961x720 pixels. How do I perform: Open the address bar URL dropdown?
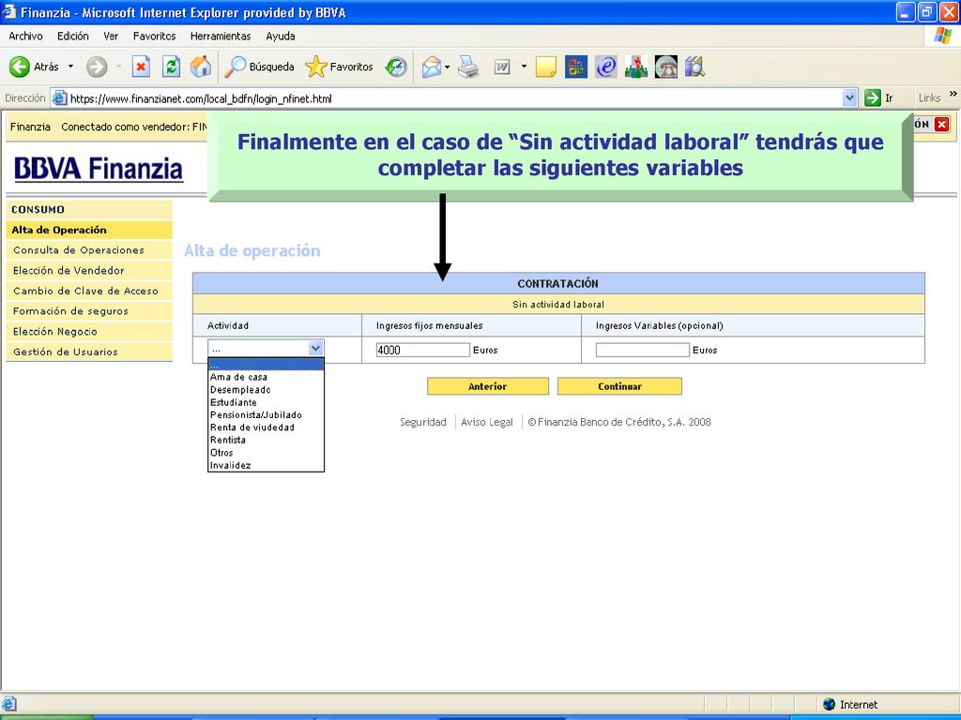(849, 97)
